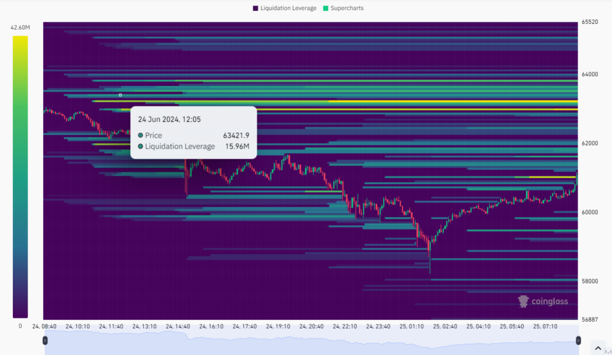Click the small white hover marker on heatmap
Image resolution: width=612 pixels, height=355 pixels.
(x=120, y=95)
